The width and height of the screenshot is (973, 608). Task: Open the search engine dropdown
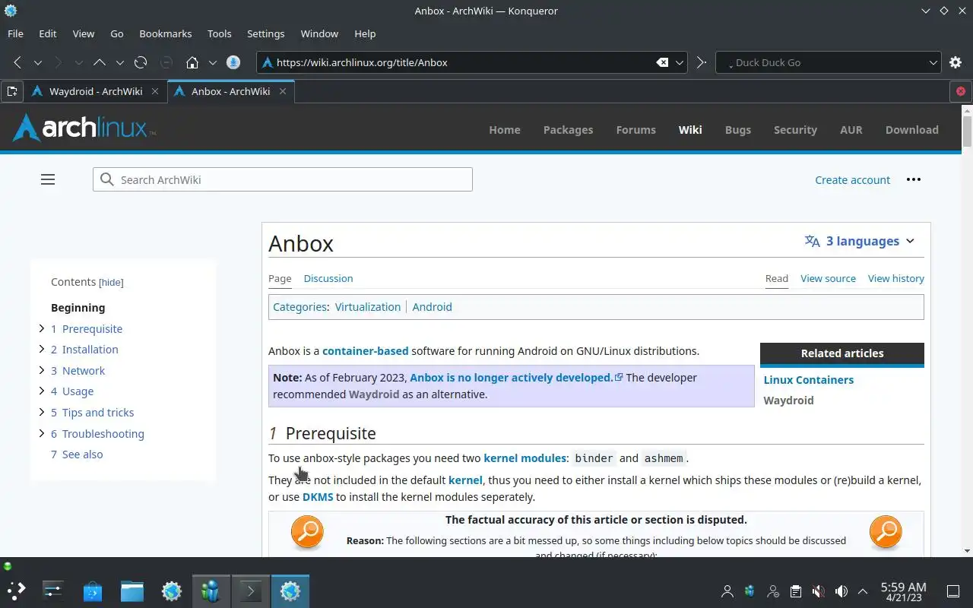coord(933,62)
